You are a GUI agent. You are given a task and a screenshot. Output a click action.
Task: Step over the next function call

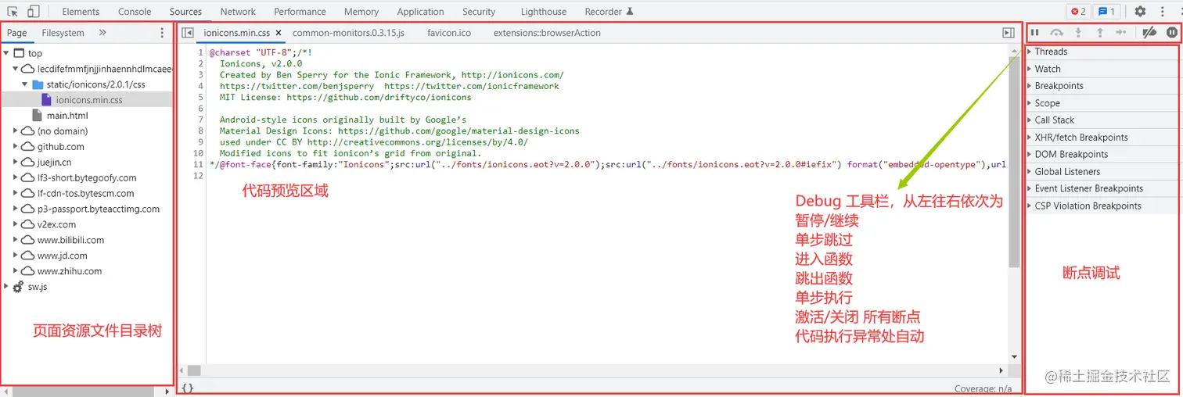click(x=1056, y=33)
